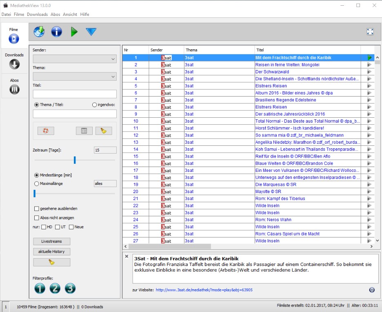Clear the filter fields with the broom button beside the table icon

coord(104,131)
